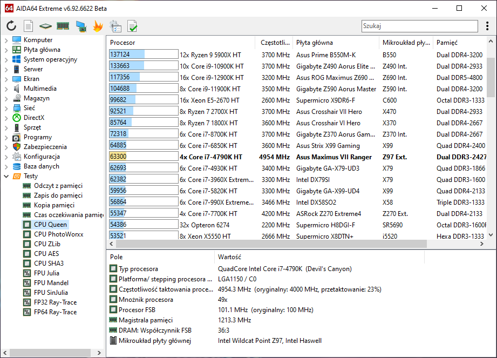Click the network monitor toolbar icon

pyautogui.click(x=80, y=26)
